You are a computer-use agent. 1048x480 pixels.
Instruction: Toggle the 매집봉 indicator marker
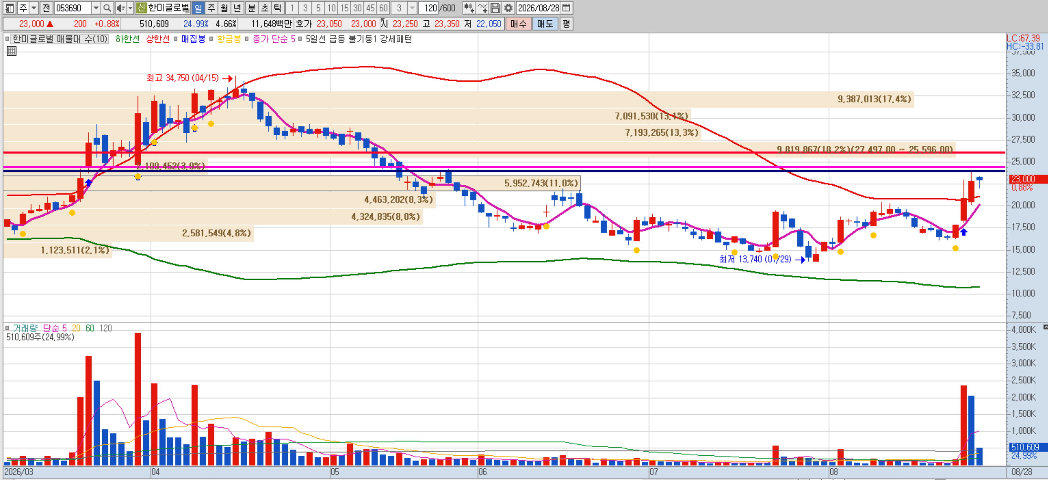[175, 39]
